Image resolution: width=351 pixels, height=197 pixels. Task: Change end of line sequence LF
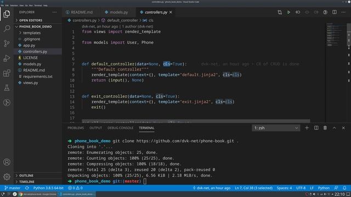click(312, 188)
